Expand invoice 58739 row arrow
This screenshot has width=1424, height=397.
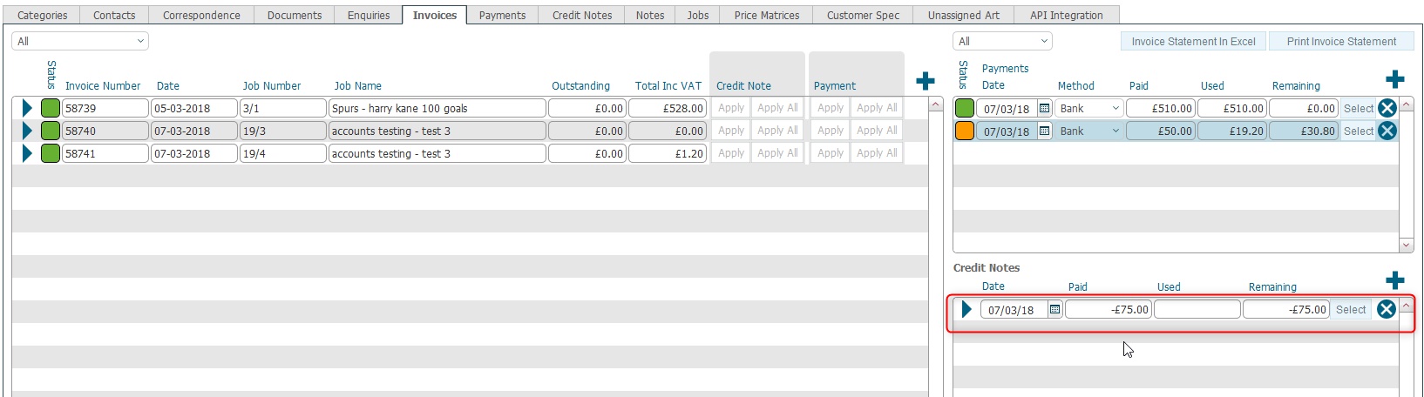[x=27, y=108]
